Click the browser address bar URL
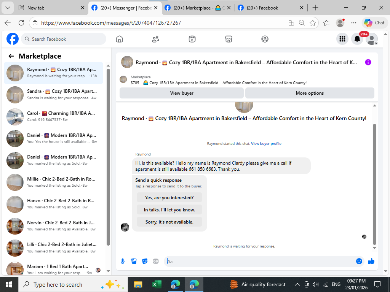 click(x=111, y=23)
